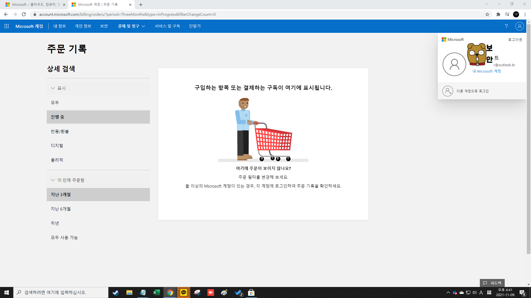The image size is (531, 298).
Task: Select the 반품/환불 order filter
Action: coord(98,131)
